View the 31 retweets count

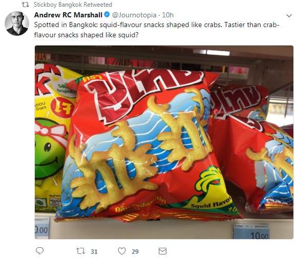coord(94,251)
